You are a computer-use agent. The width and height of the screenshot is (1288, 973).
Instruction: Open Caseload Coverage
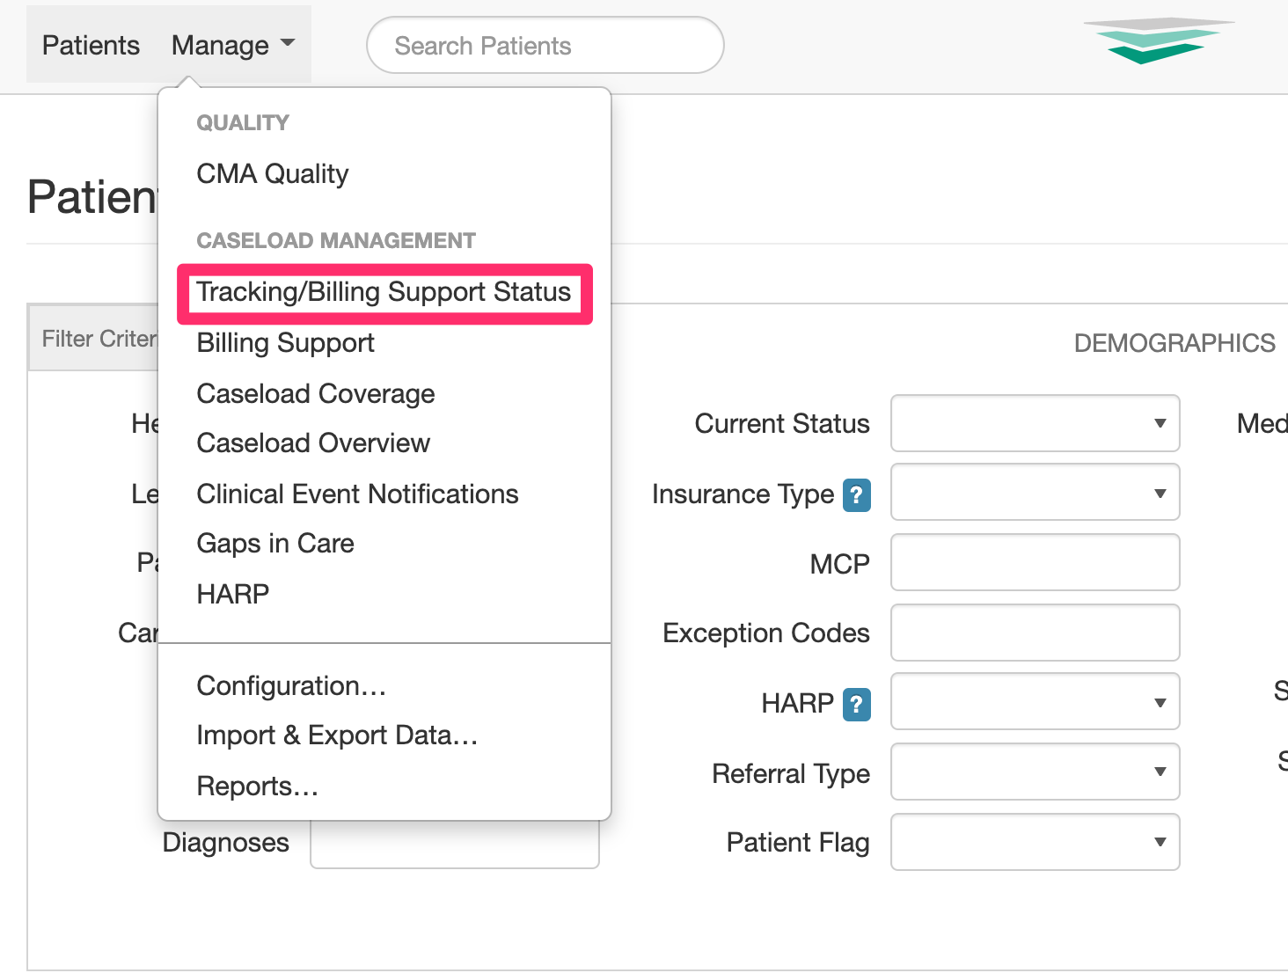click(315, 393)
